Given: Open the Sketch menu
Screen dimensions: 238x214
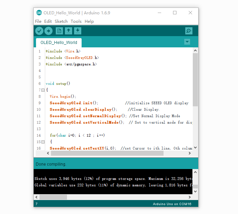Looking at the screenshot, I should (x=61, y=21).
